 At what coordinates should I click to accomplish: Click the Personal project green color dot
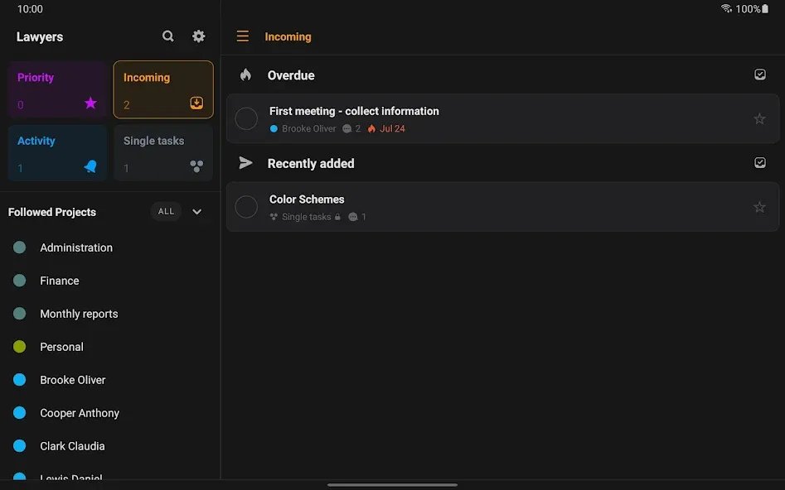click(x=20, y=347)
